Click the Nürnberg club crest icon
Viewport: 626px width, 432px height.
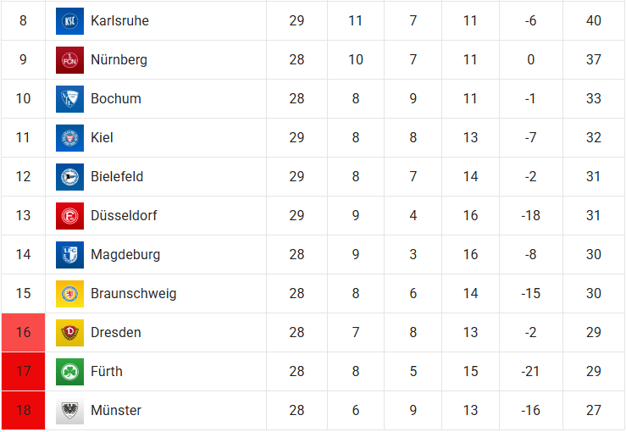pos(69,60)
